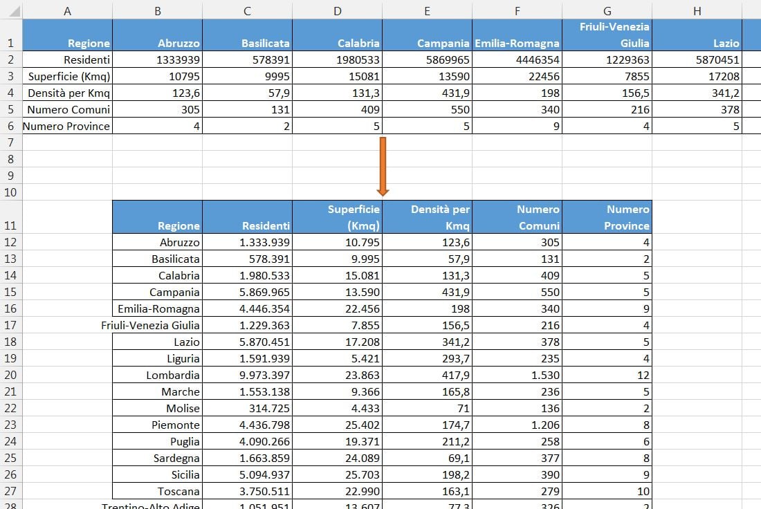The image size is (761, 509).
Task: Click the 'Numero Province' label in row 6
Action: pos(68,126)
